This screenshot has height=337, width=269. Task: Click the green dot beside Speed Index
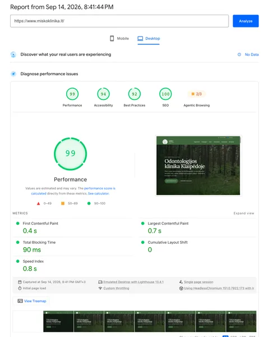coord(18,261)
